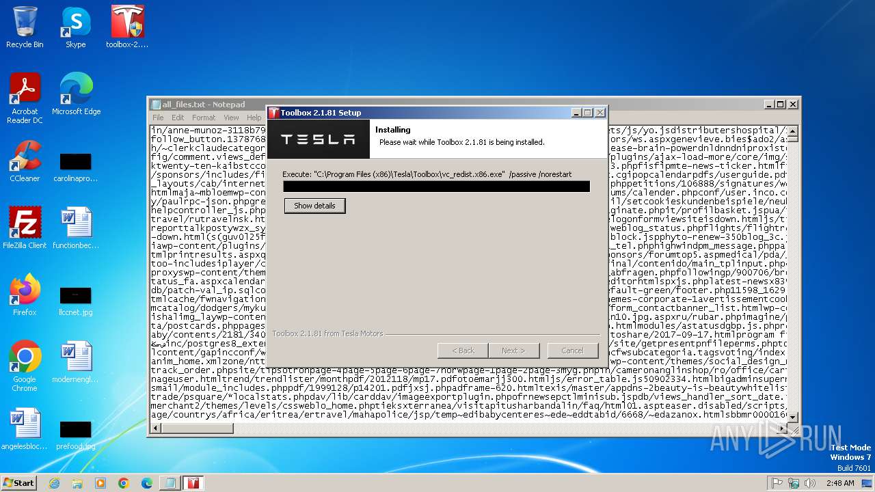Image resolution: width=875 pixels, height=492 pixels.
Task: Click Notepad horizontal scrollbar thumb
Action: click(x=198, y=428)
